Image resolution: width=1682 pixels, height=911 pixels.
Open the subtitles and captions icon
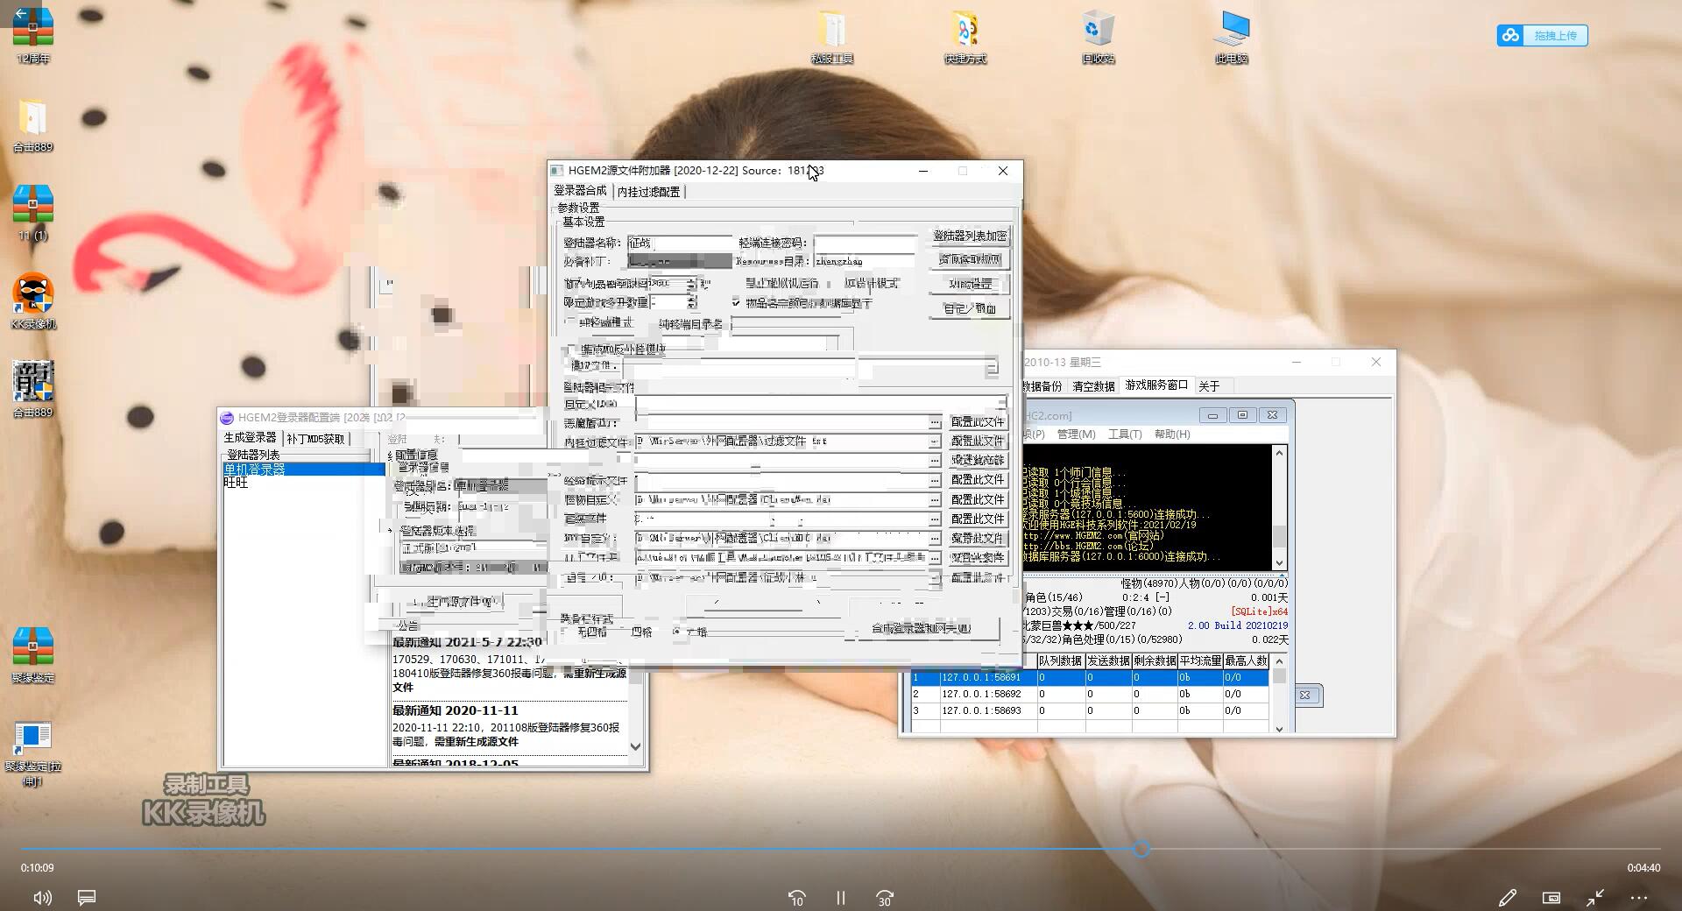point(87,898)
